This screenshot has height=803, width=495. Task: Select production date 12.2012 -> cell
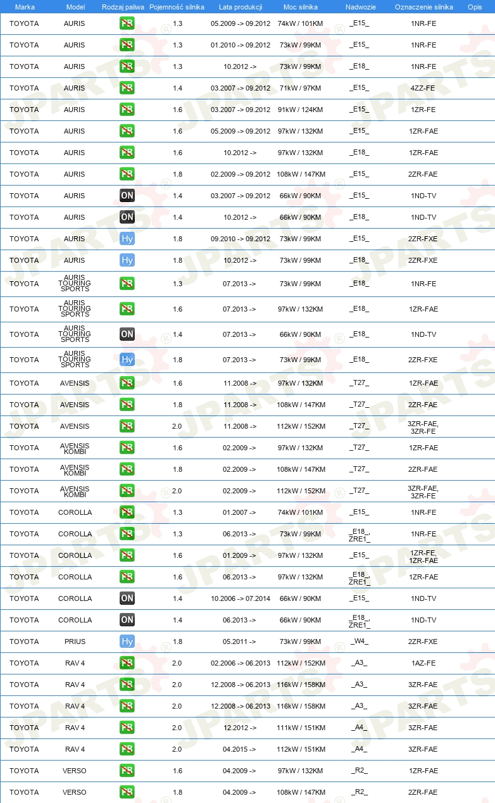pos(239,728)
